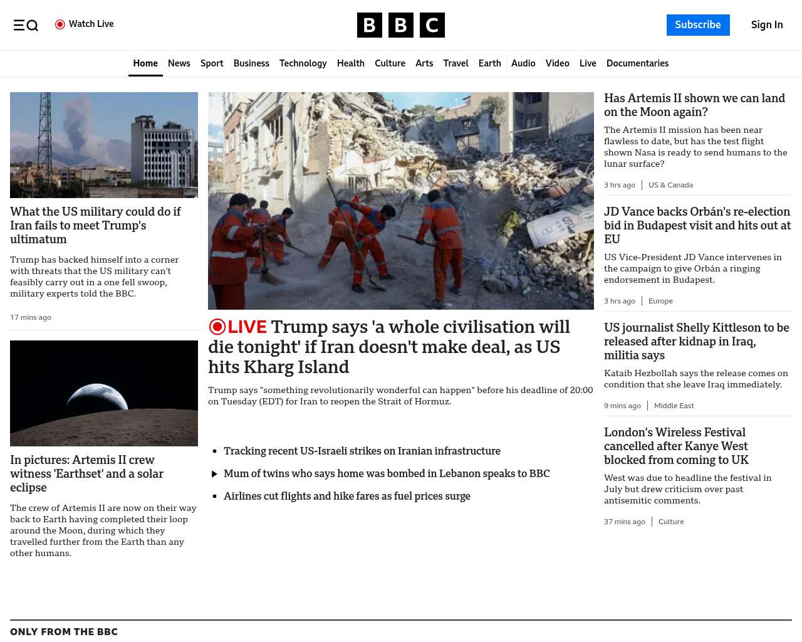Viewport: 802px width, 642px height.
Task: Open the Earthset moon photo thumbnail
Action: pyautogui.click(x=104, y=393)
